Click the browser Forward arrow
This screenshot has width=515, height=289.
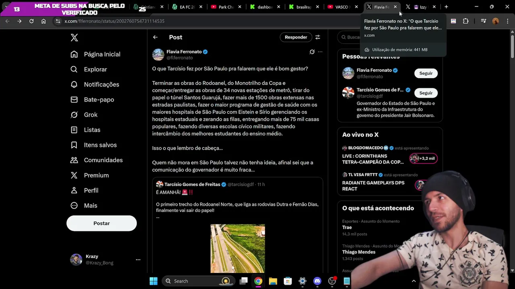[x=19, y=21]
